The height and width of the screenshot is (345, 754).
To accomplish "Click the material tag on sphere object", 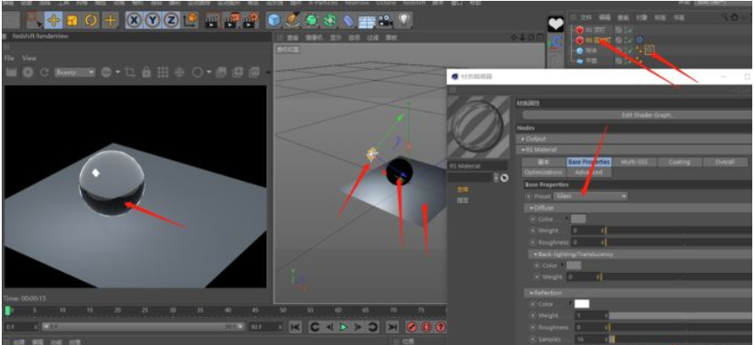I will coord(650,50).
